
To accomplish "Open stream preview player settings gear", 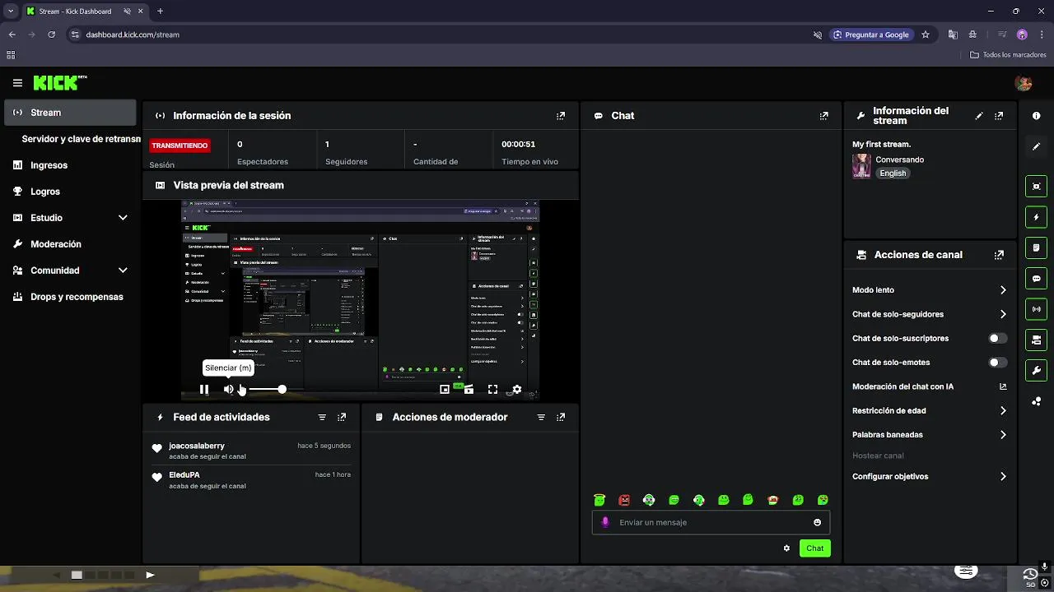I will (516, 390).
